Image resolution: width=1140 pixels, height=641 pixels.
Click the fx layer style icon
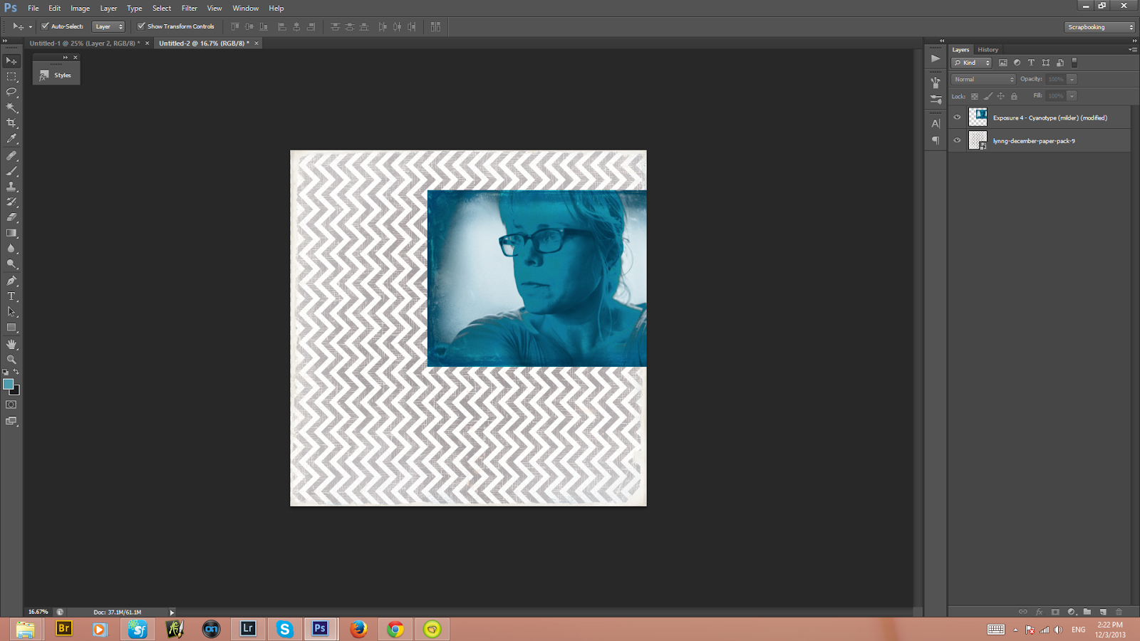click(1039, 612)
